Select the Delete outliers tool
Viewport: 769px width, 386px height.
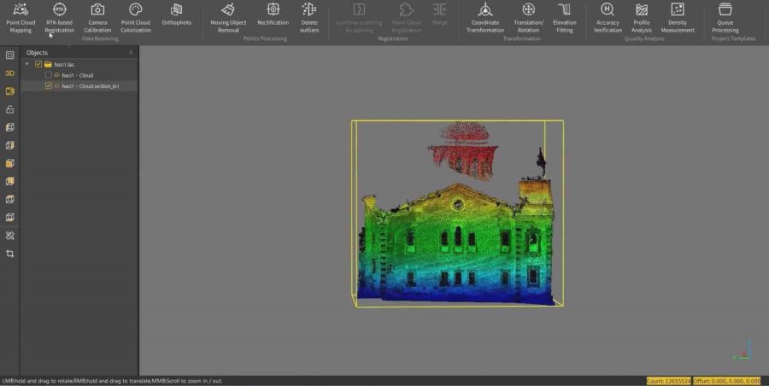[x=309, y=17]
